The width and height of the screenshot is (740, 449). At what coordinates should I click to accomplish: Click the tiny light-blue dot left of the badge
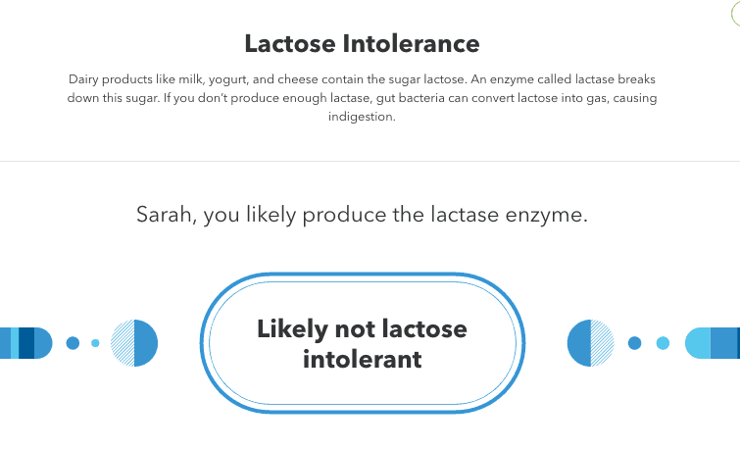click(95, 343)
